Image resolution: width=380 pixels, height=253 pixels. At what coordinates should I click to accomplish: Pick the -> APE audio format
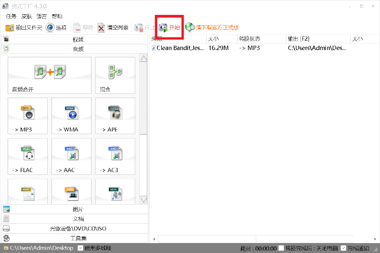[115, 116]
